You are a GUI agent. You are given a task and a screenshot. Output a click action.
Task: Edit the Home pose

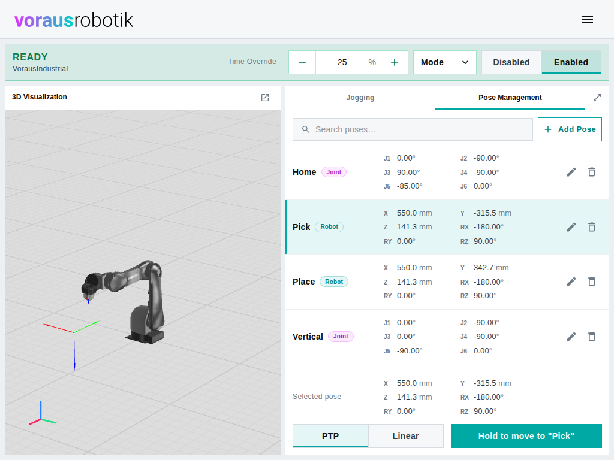(571, 172)
